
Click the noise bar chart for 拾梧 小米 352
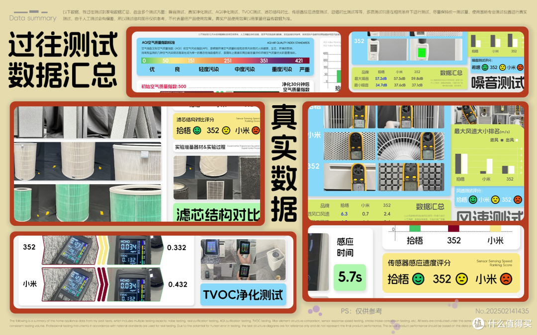pyautogui.click(x=495, y=43)
